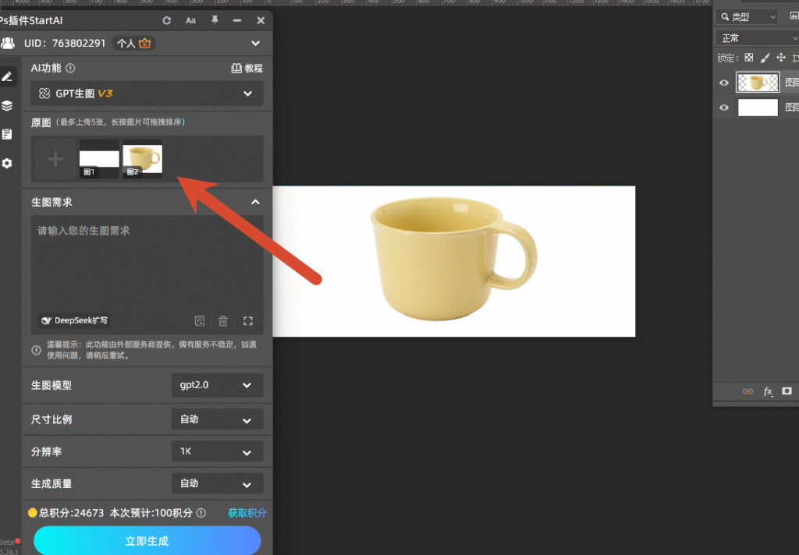Hide the white background layer eye icon

pos(723,108)
